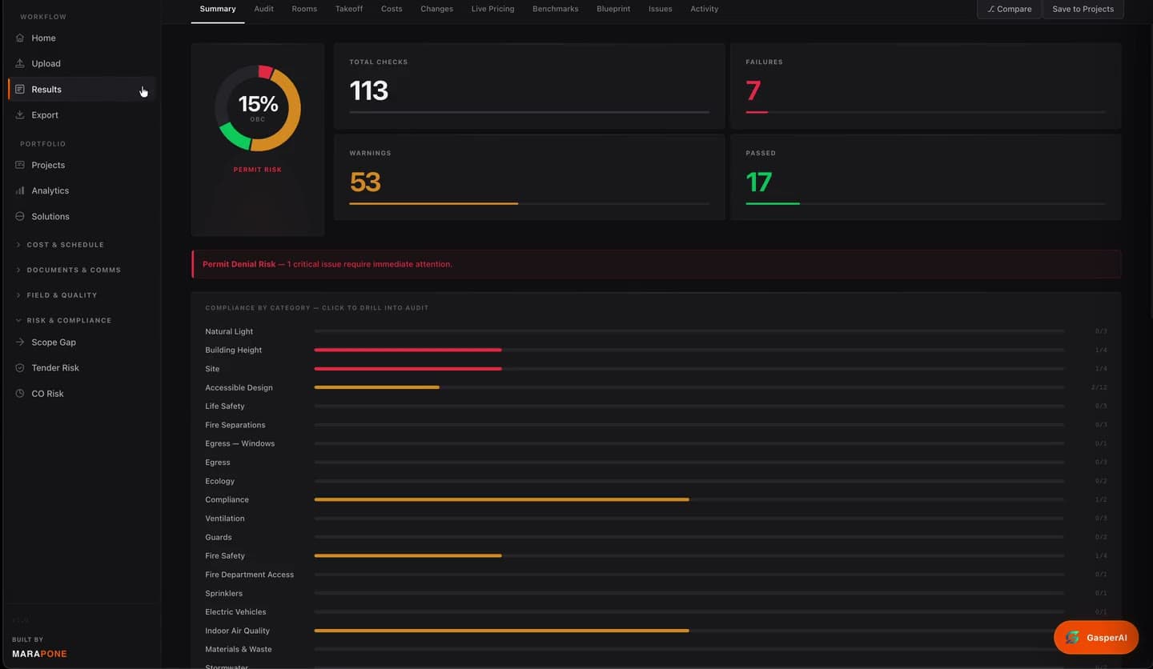This screenshot has width=1153, height=669.
Task: Click the Indoor Air Quality orange bar
Action: [501, 631]
